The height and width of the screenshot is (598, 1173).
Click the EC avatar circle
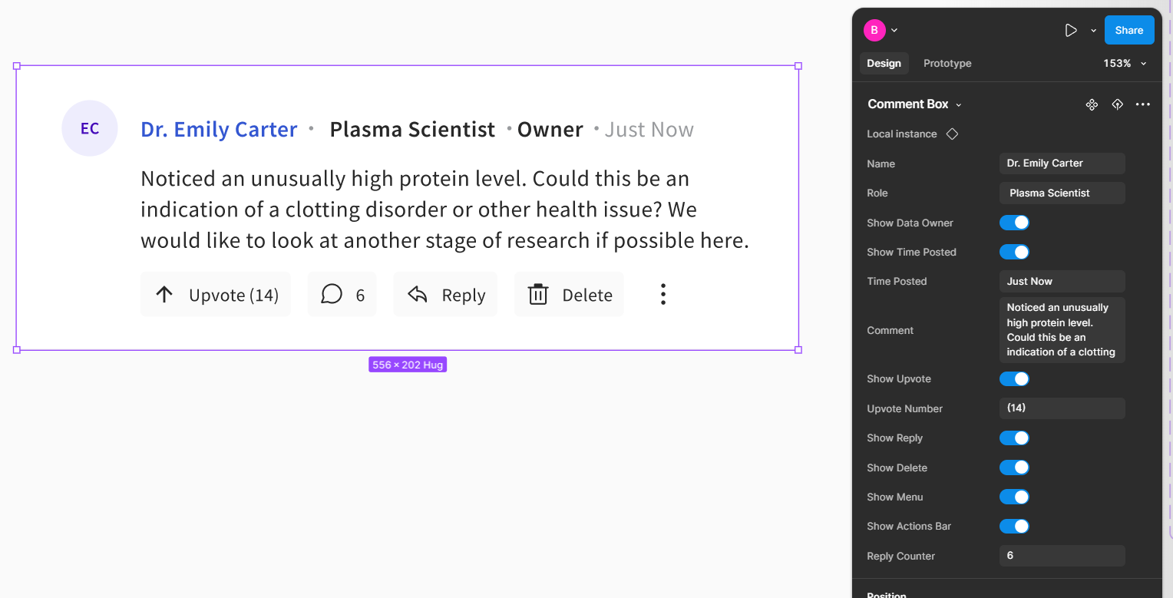pyautogui.click(x=90, y=128)
